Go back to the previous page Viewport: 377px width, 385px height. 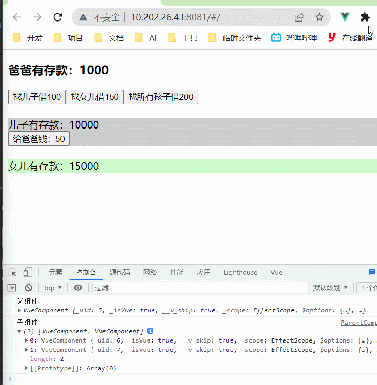(x=17, y=17)
